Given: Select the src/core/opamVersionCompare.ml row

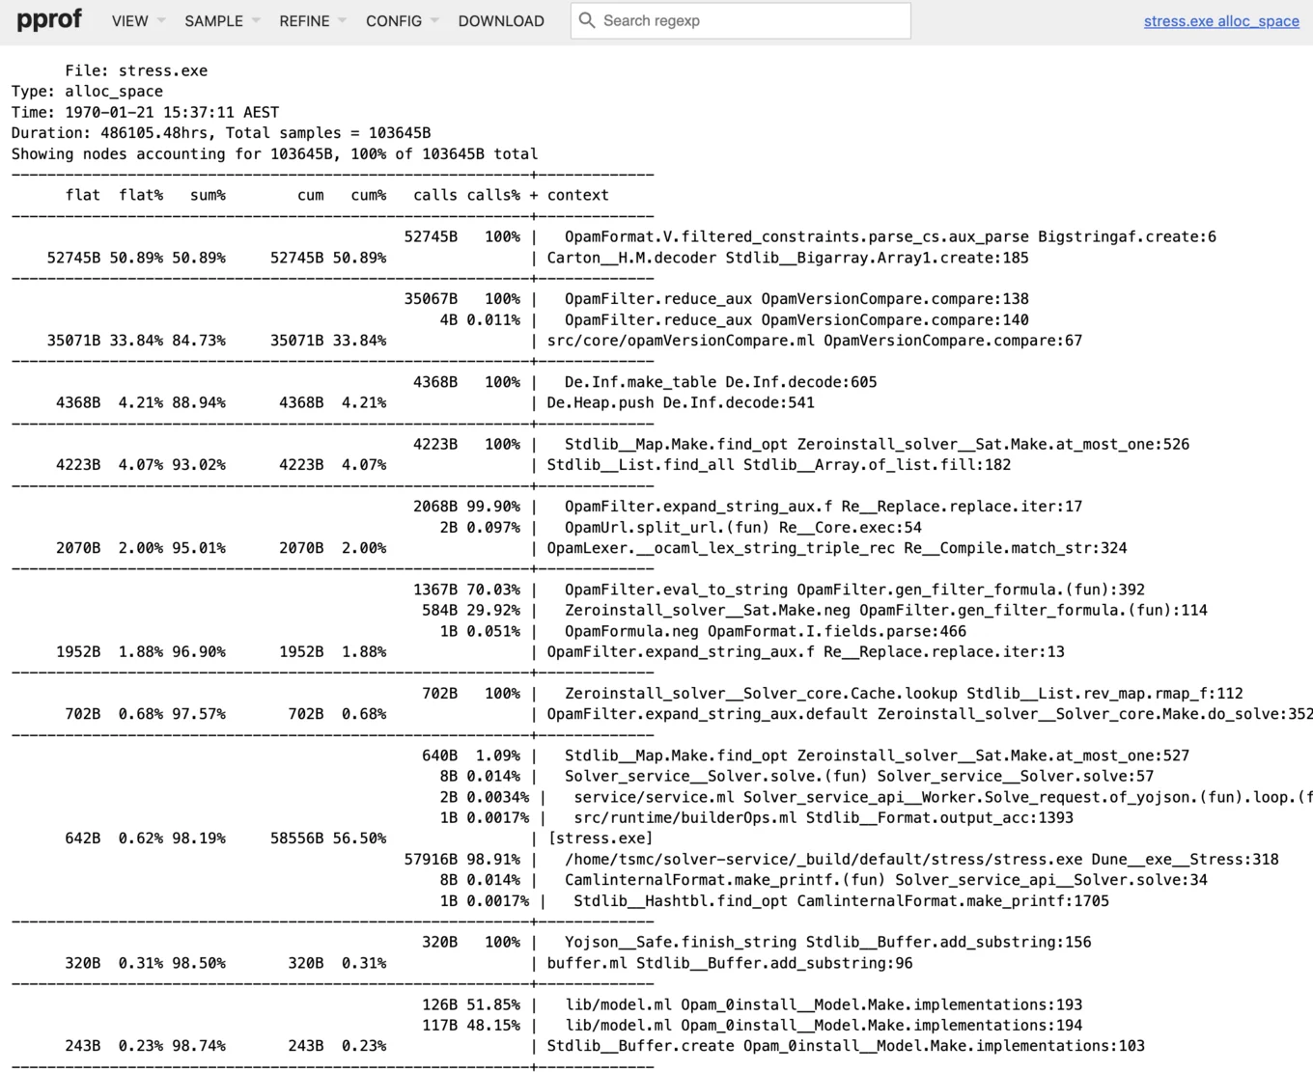Looking at the screenshot, I should (814, 341).
